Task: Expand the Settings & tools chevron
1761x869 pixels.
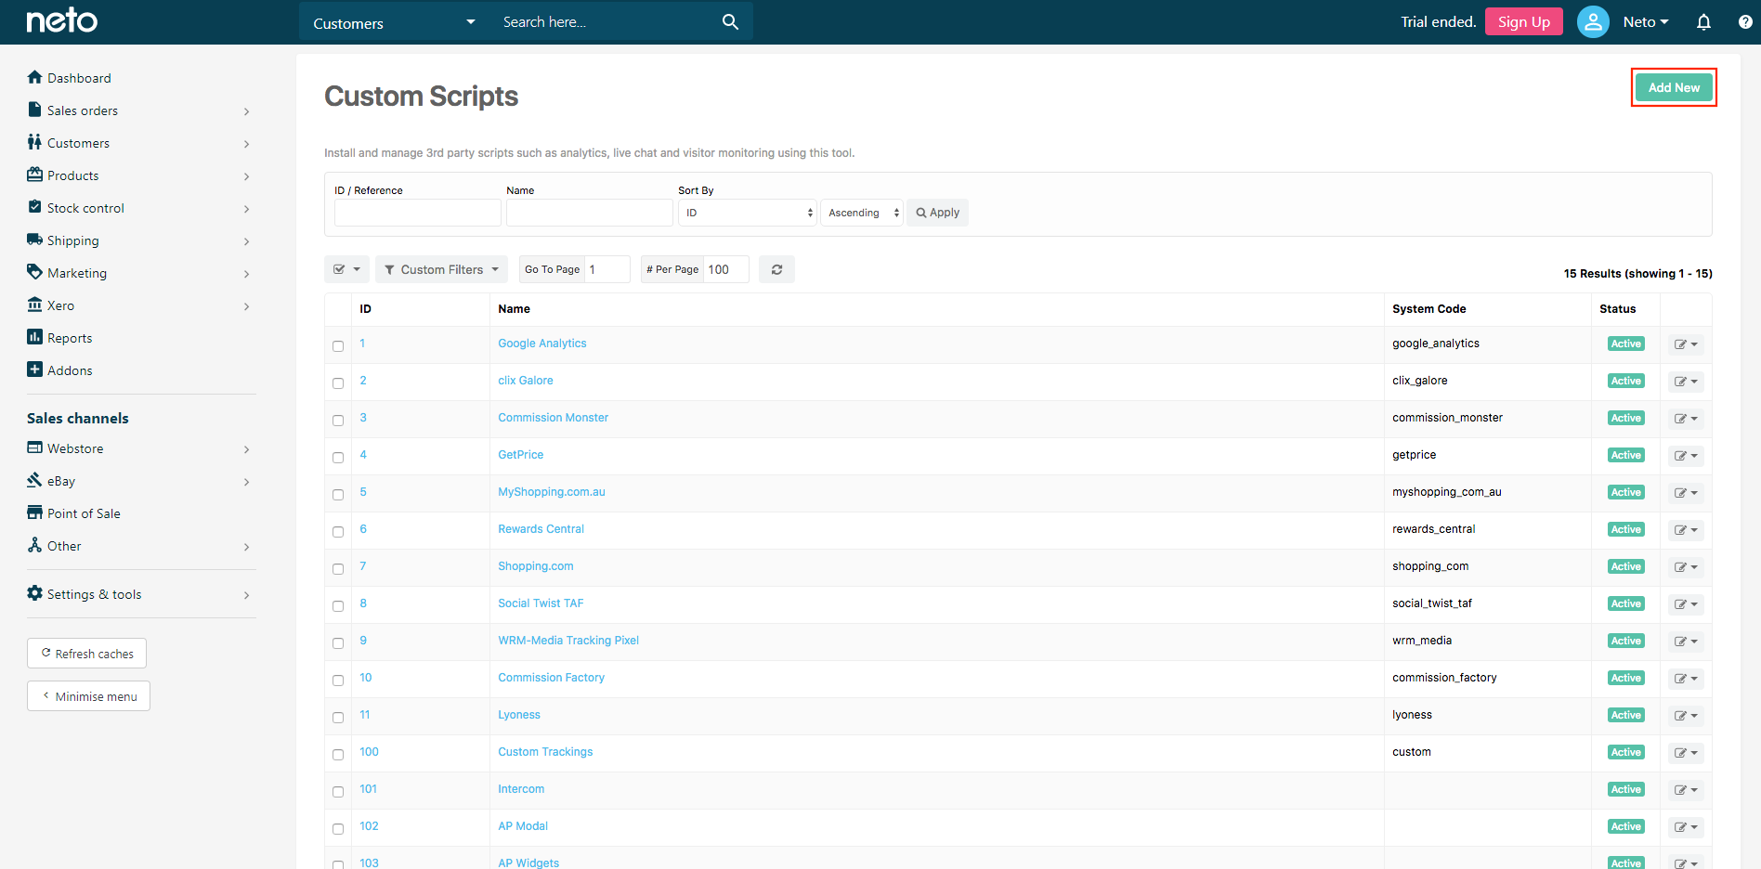Action: 246,595
